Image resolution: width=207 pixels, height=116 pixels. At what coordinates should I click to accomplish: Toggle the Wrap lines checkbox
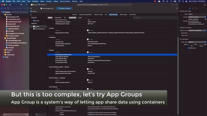189,48
